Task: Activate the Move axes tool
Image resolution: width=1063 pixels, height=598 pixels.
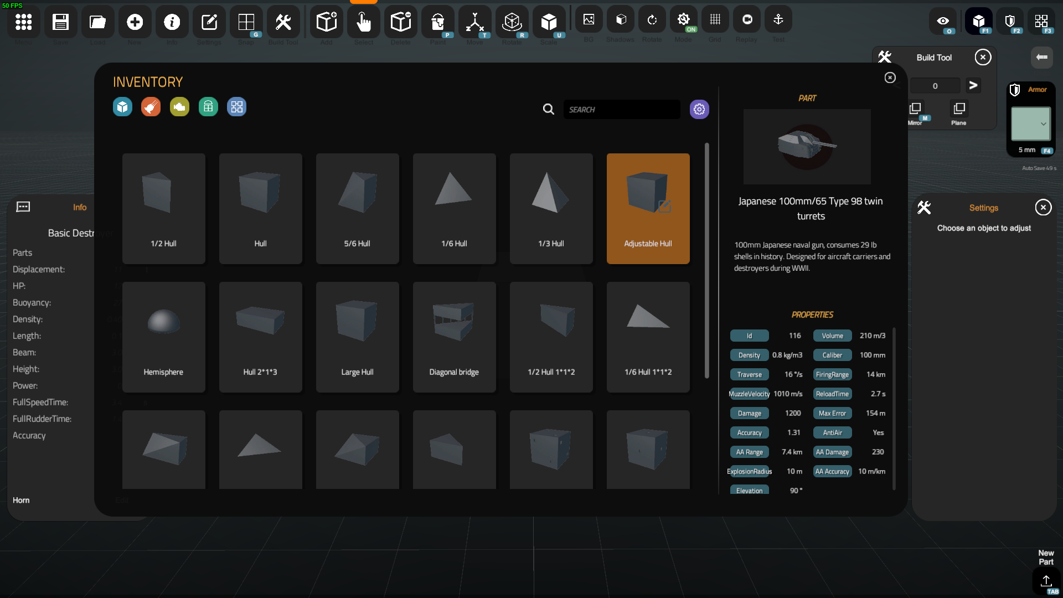Action: click(x=474, y=22)
